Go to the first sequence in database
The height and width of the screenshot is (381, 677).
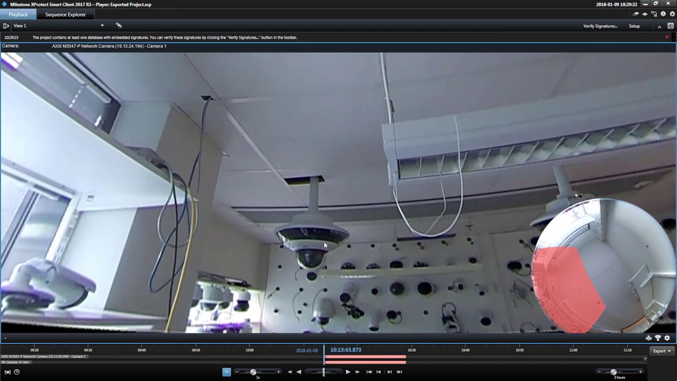coord(369,372)
